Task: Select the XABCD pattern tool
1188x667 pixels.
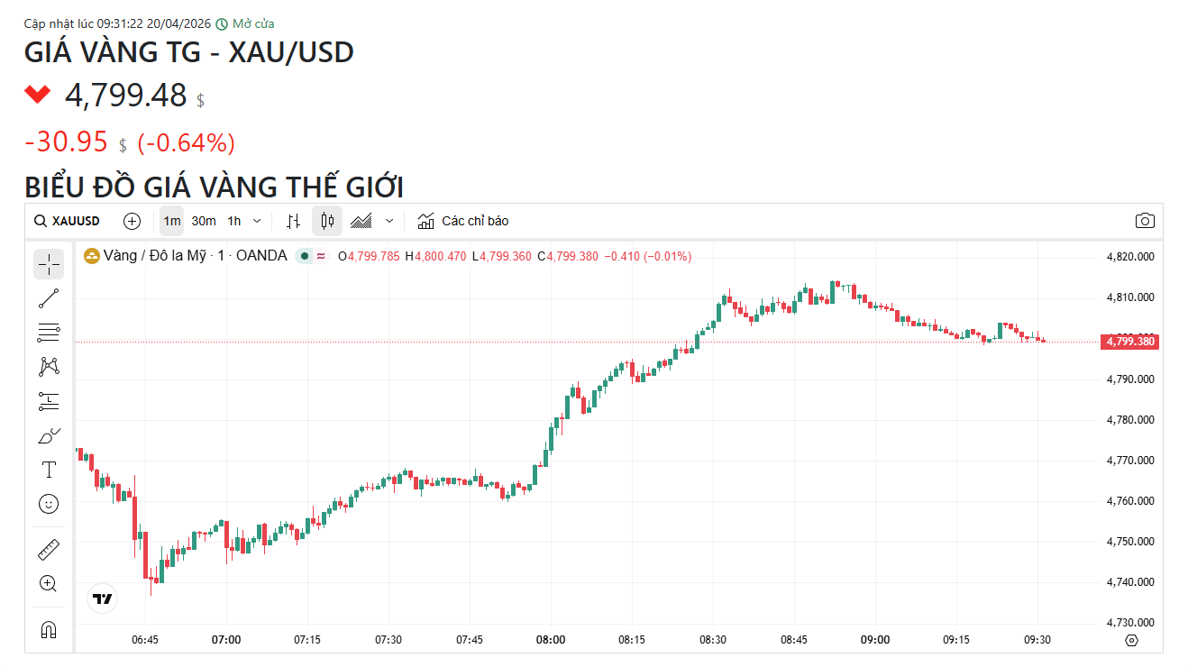Action: pyautogui.click(x=49, y=367)
